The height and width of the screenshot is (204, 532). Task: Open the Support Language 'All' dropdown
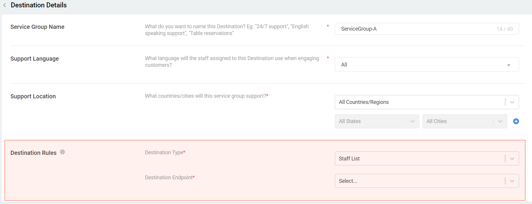[x=421, y=65]
